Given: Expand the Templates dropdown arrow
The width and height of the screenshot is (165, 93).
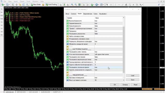Looking at the screenshot, I should pyautogui.click(x=103, y=5).
